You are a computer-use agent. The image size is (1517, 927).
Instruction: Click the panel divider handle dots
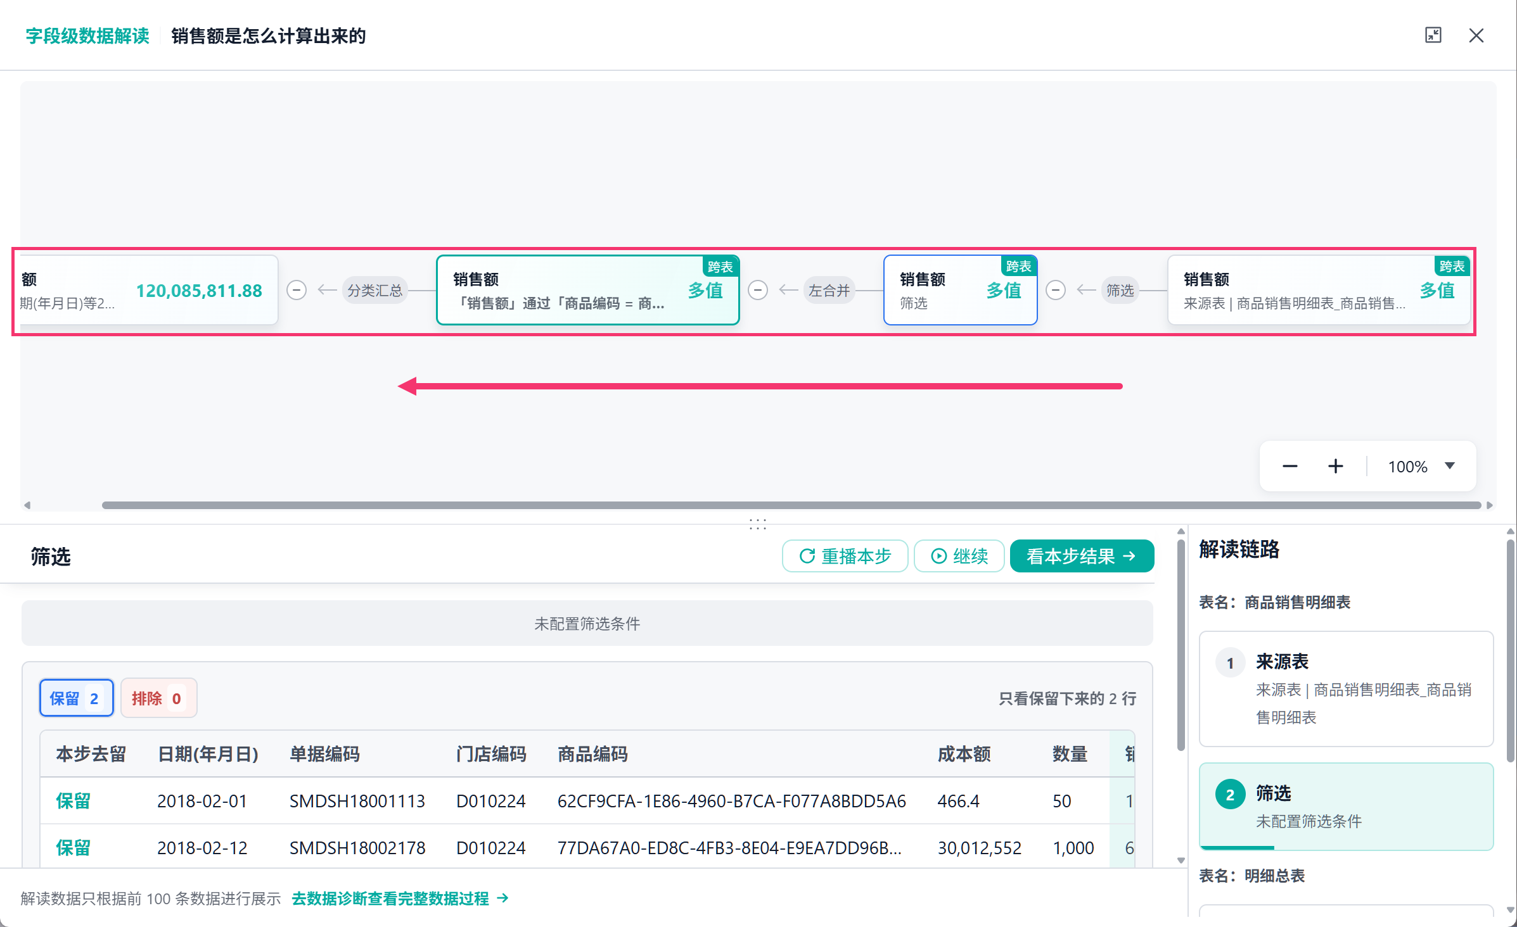758,524
